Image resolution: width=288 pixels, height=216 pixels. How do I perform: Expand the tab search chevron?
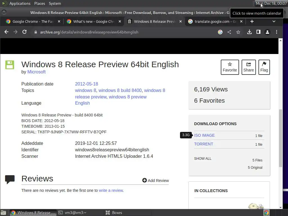(x=274, y=21)
